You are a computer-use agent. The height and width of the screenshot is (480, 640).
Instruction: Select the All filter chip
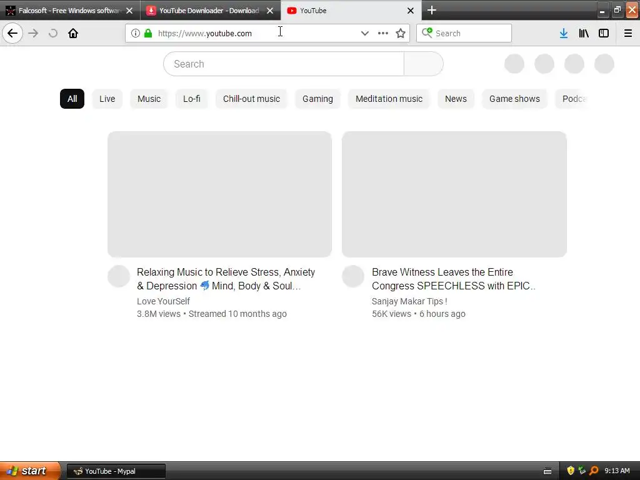point(72,99)
